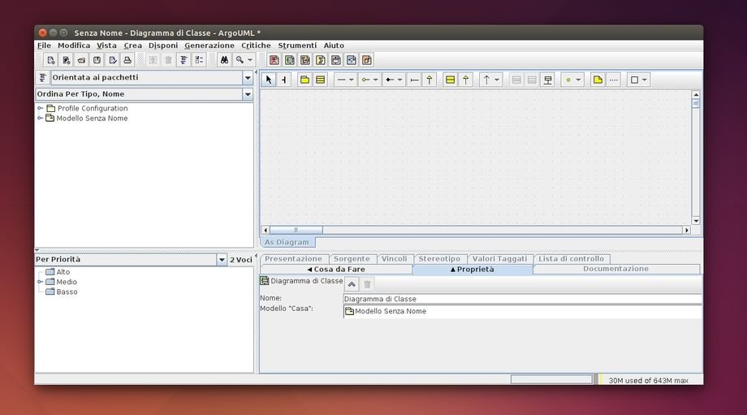
Task: Switch to the 'Cosa da Fare' tab
Action: pos(335,269)
